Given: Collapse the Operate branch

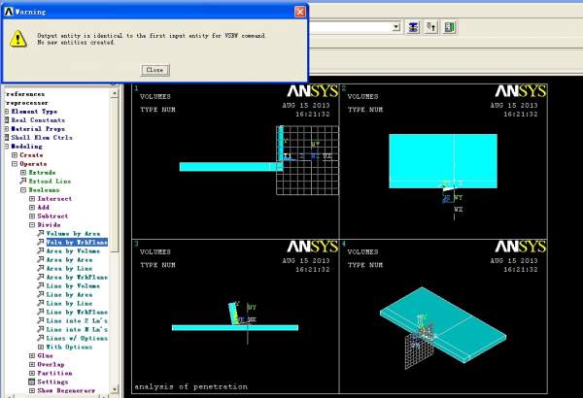Looking at the screenshot, I should pyautogui.click(x=15, y=164).
